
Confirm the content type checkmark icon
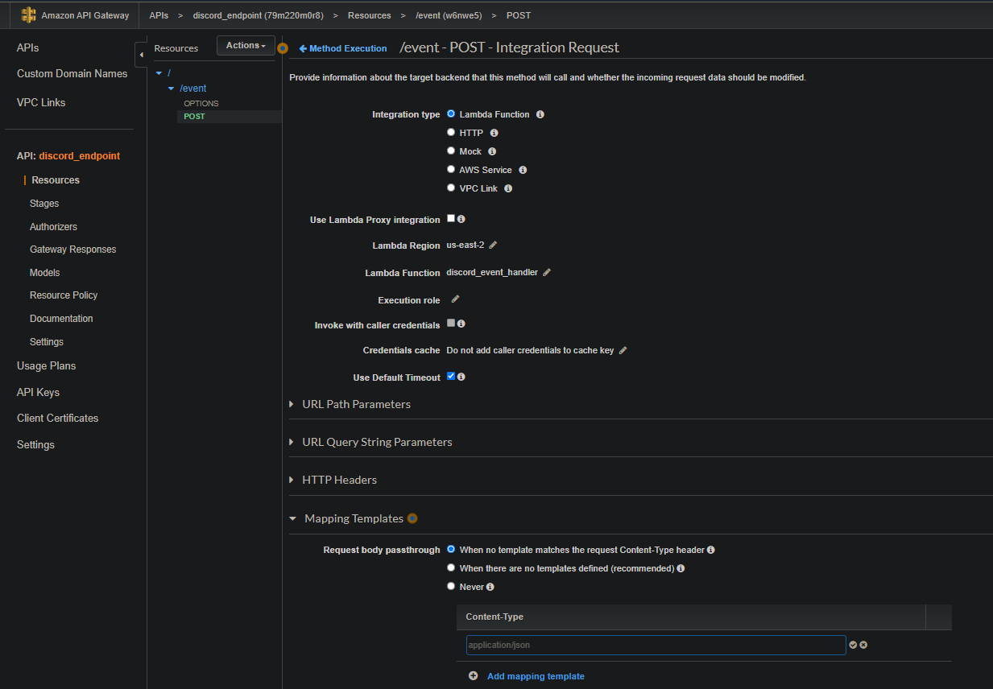tap(853, 645)
